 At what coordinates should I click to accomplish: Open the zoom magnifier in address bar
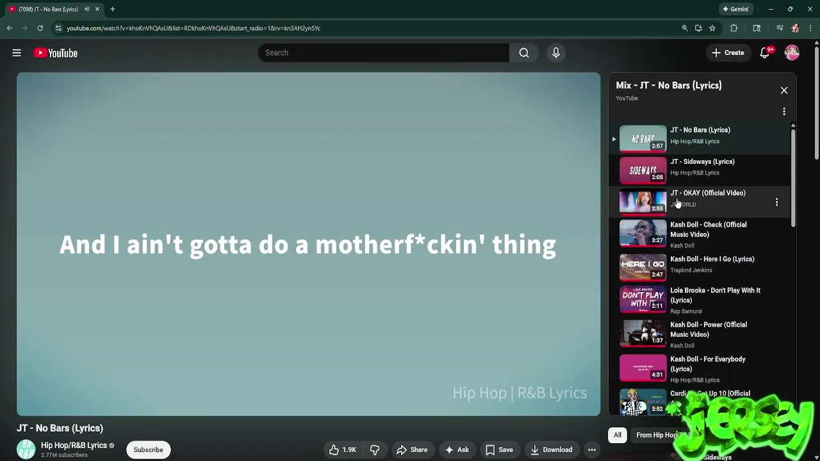click(x=685, y=28)
